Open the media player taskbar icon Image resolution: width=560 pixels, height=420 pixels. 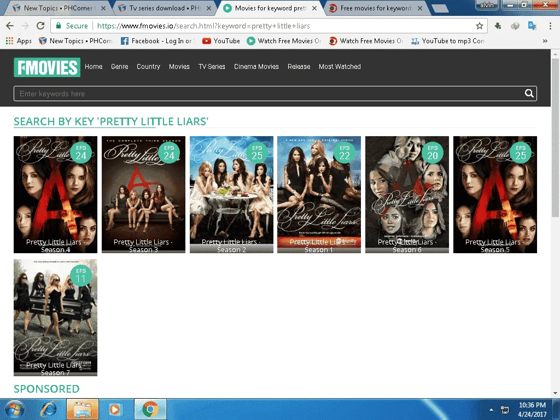pyautogui.click(x=115, y=409)
